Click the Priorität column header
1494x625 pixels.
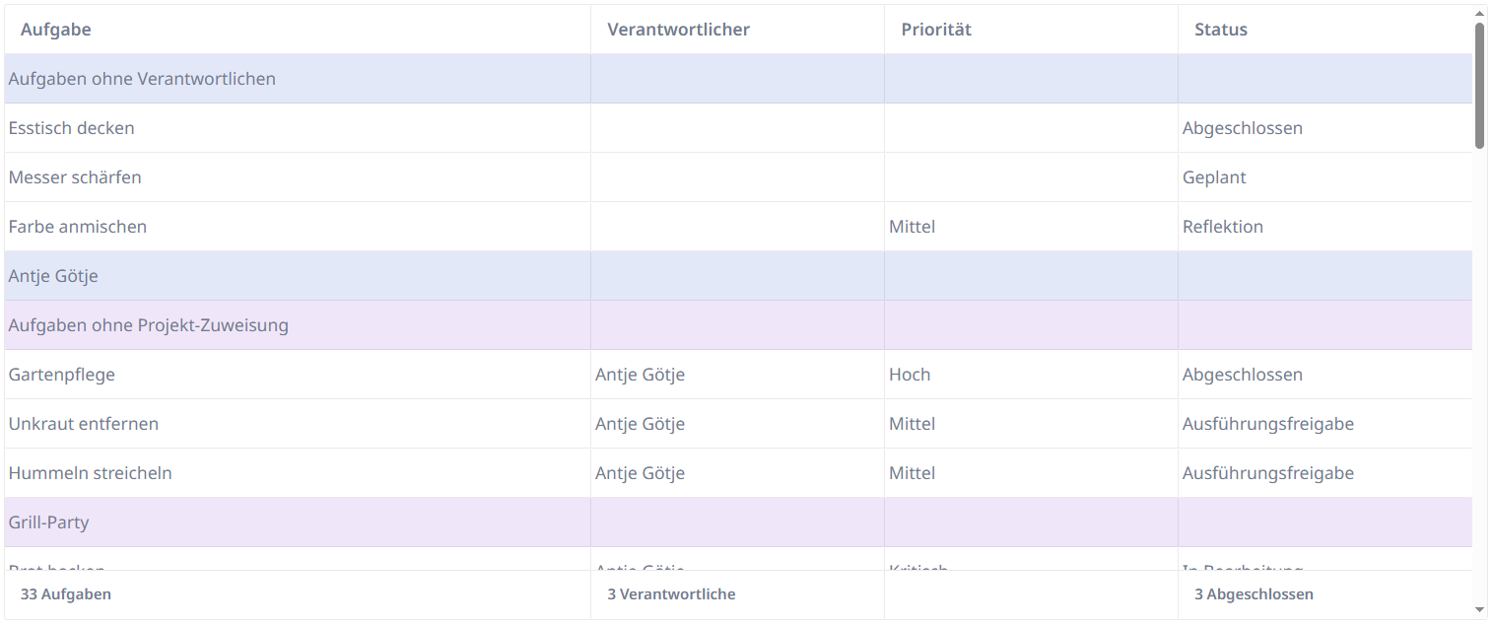pyautogui.click(x=936, y=29)
